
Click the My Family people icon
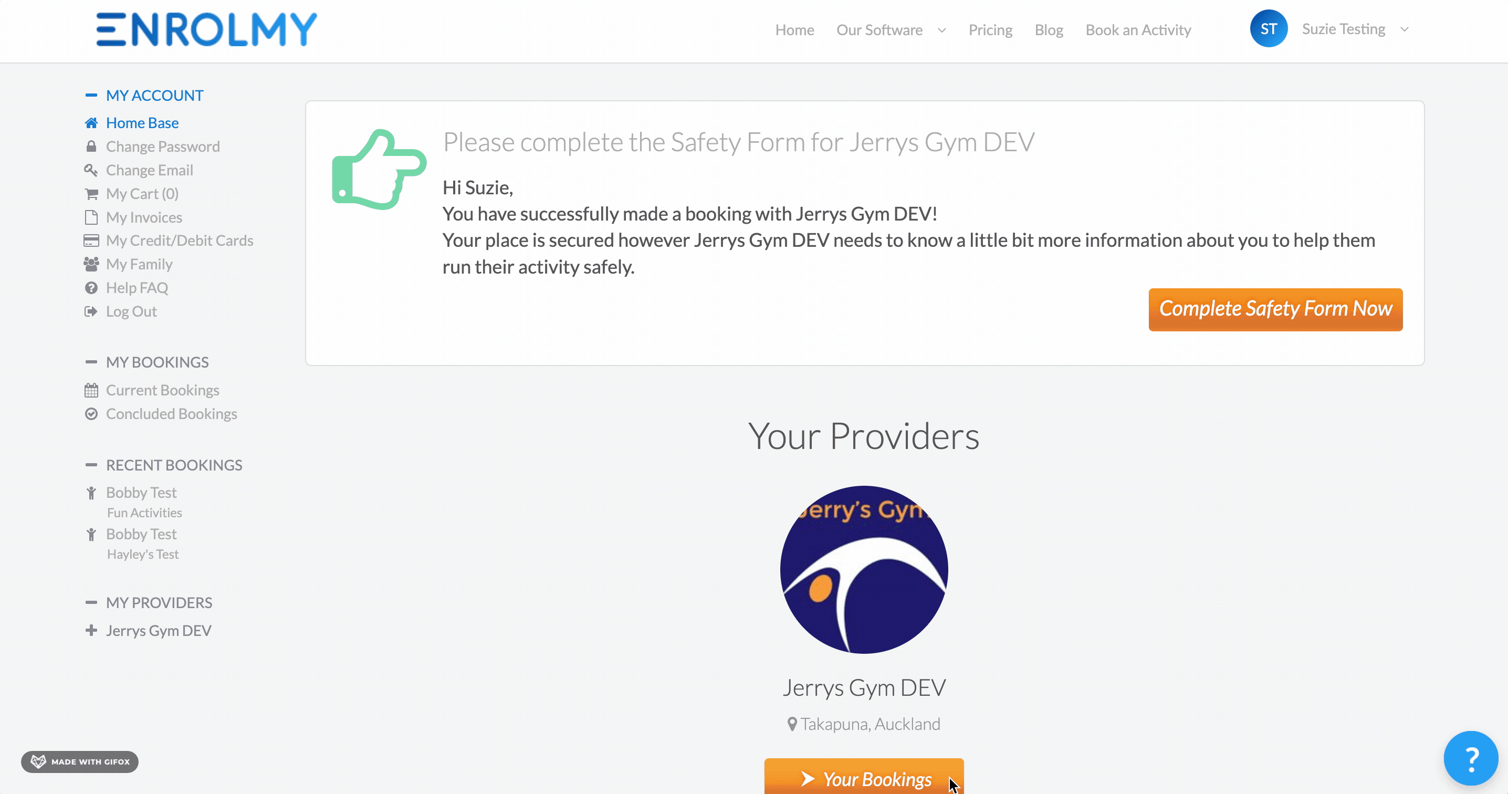coord(91,264)
